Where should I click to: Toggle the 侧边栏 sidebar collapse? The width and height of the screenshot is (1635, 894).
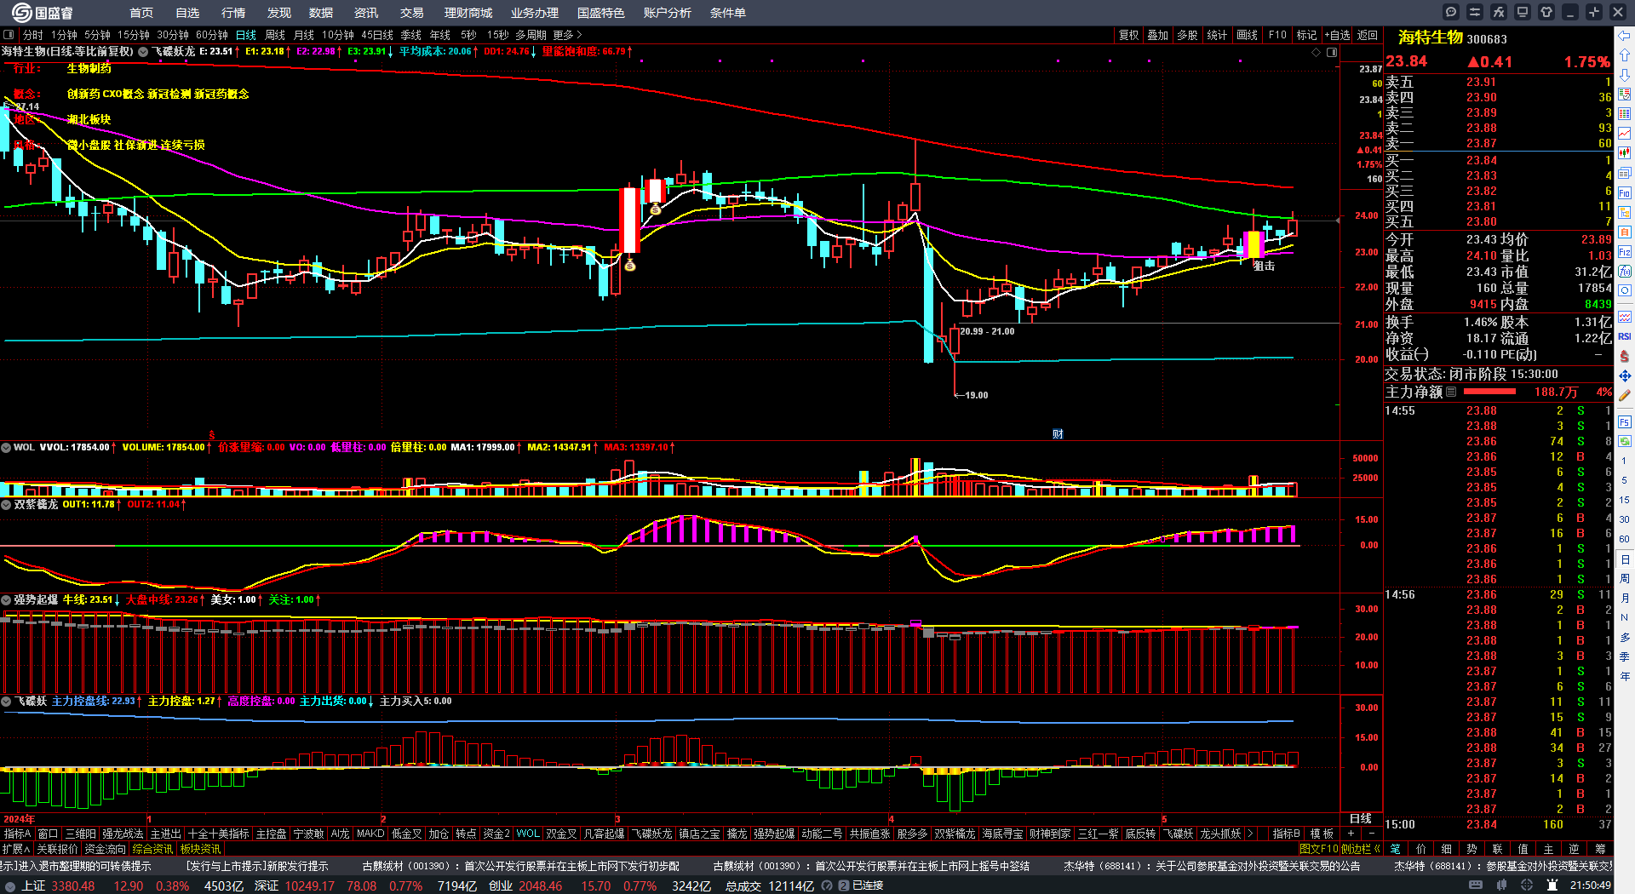coord(1360,849)
